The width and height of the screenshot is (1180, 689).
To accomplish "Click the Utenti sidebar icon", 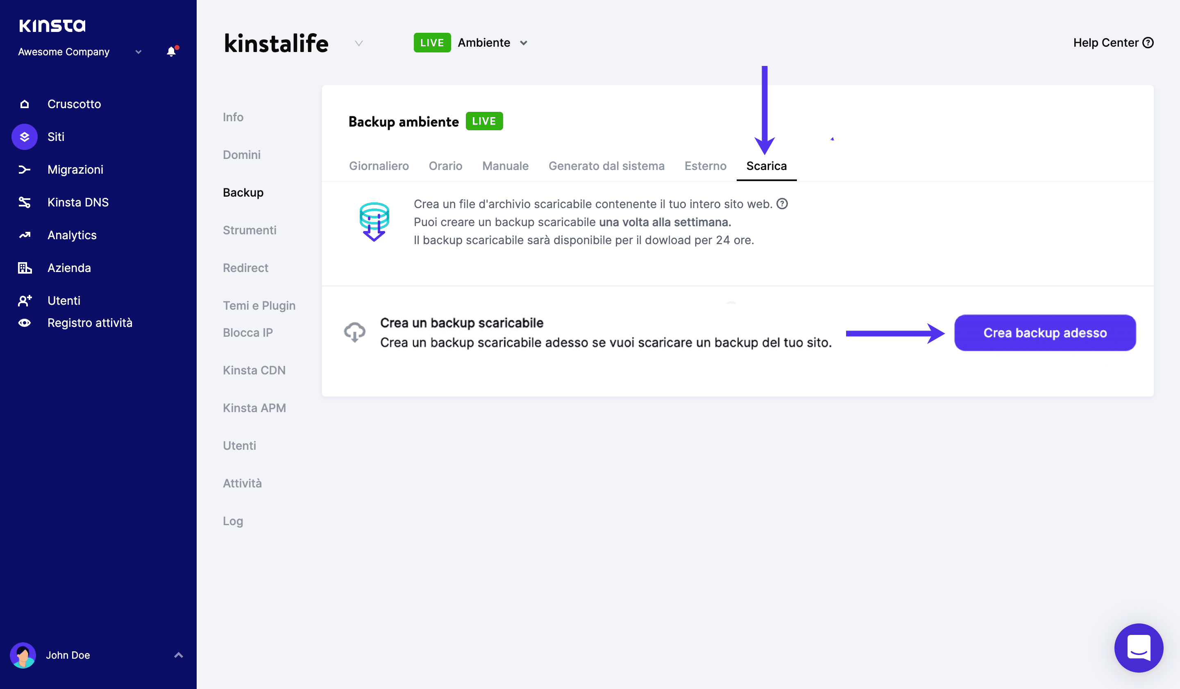I will pyautogui.click(x=25, y=300).
